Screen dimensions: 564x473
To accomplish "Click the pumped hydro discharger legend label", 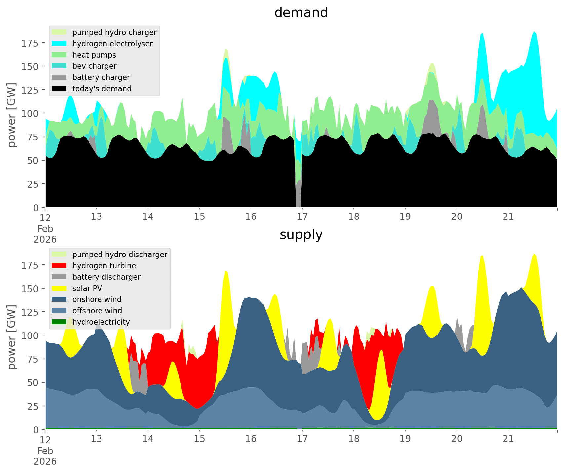I will coord(120,255).
